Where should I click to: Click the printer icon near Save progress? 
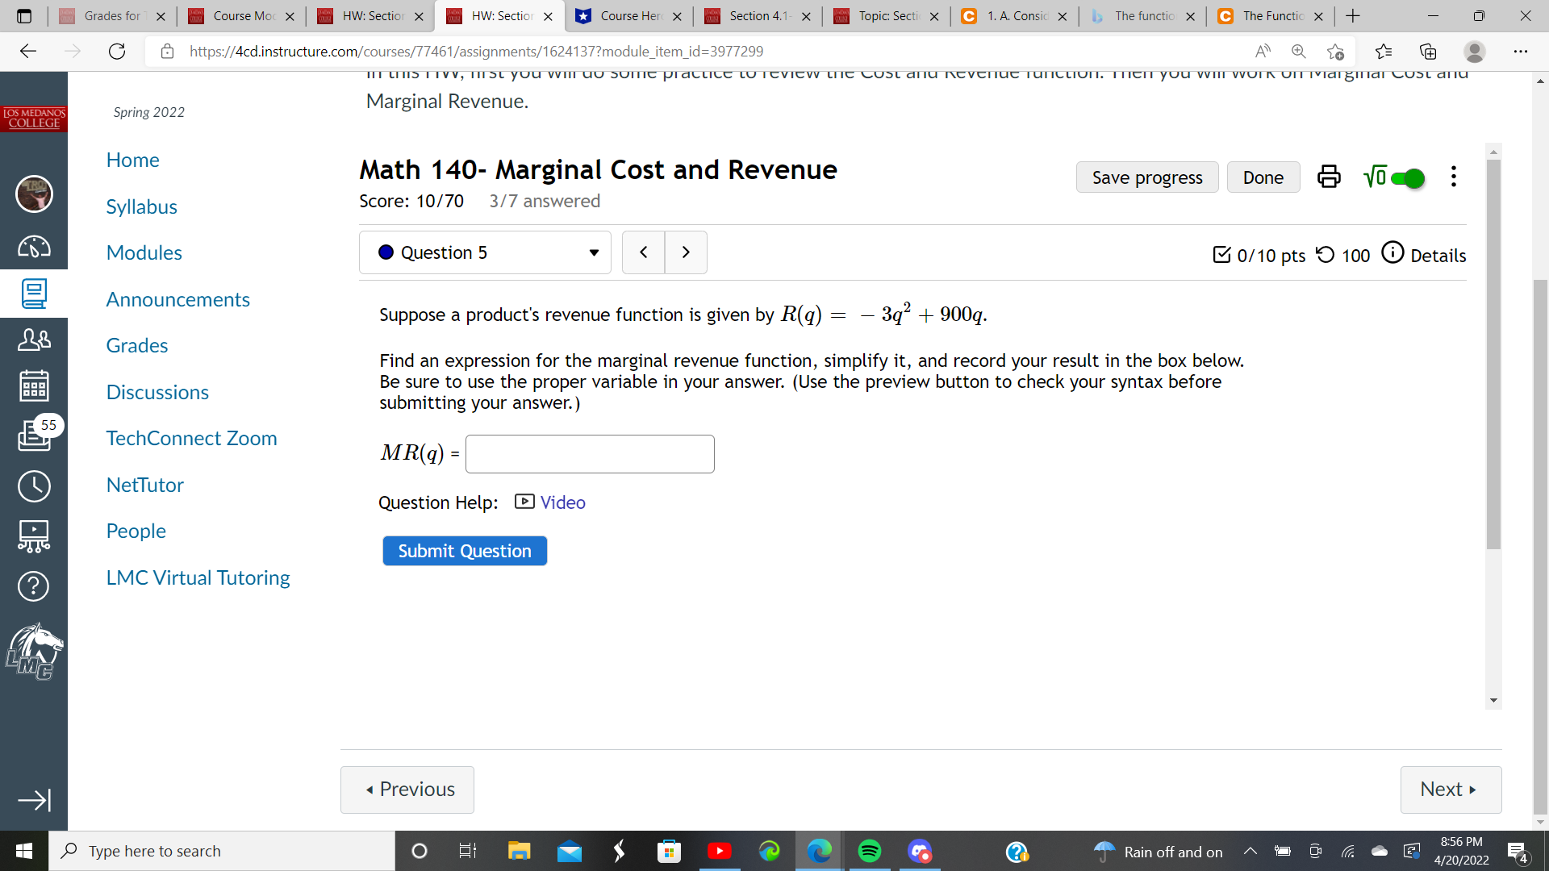coord(1328,177)
